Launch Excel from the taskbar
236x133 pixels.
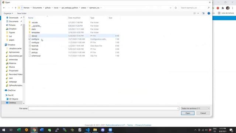coord(19,130)
